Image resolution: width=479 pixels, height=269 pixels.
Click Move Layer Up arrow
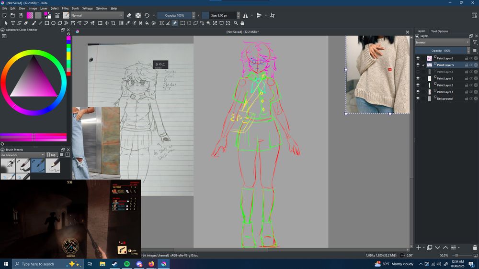pos(445,247)
